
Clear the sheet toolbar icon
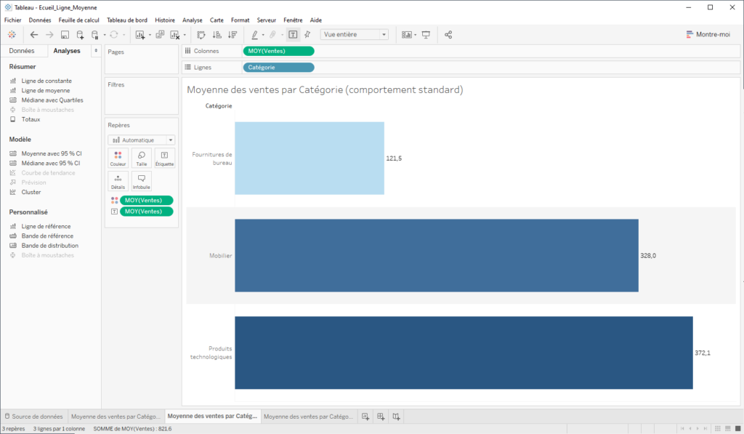(174, 35)
